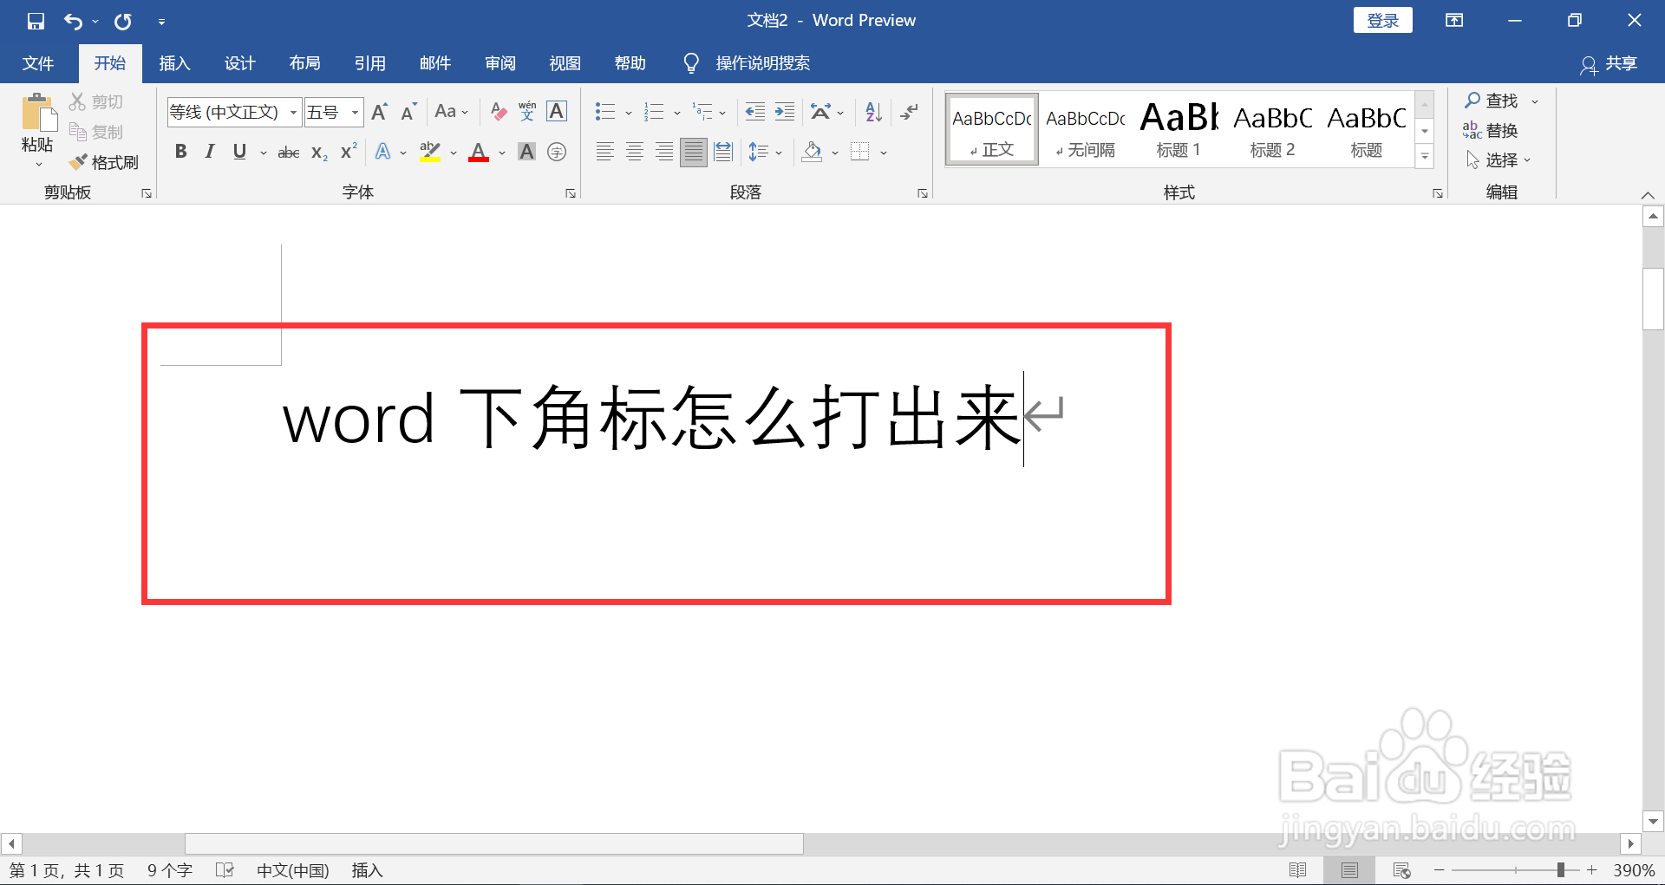Screen dimensions: 1665x885
Task: Redo the last action
Action: coord(123,21)
